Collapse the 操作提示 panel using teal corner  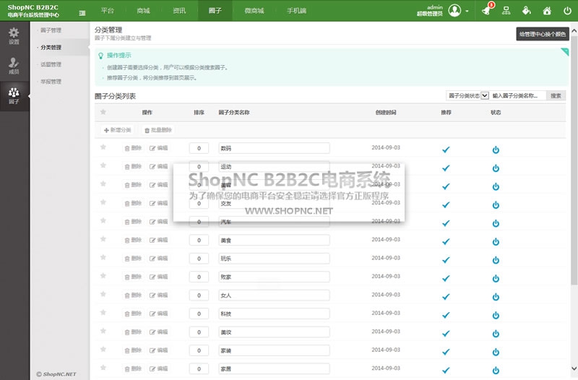(x=564, y=51)
